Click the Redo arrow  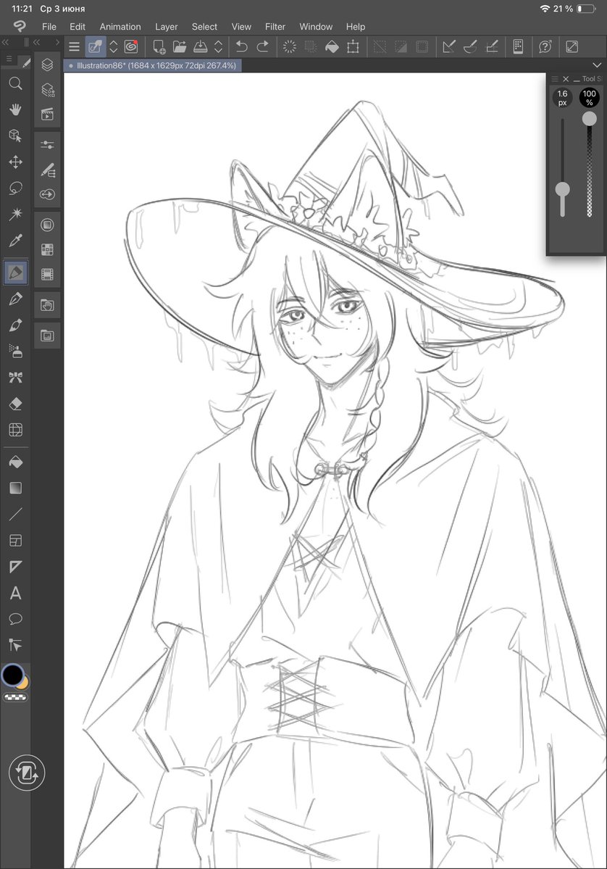pyautogui.click(x=263, y=46)
